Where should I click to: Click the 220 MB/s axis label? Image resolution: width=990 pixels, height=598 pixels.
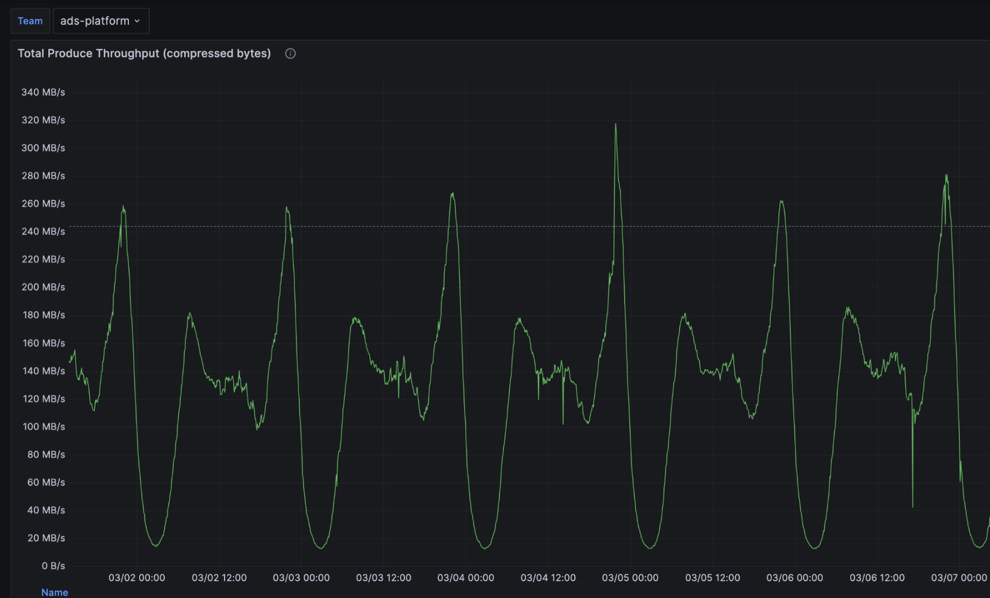pos(43,260)
